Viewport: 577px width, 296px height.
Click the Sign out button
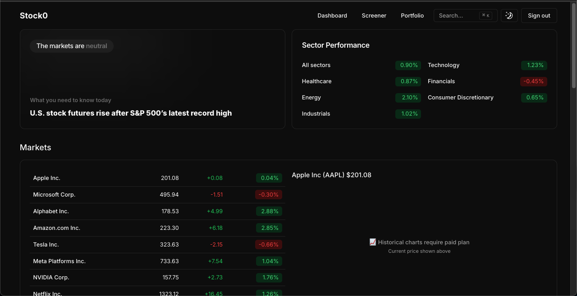539,15
